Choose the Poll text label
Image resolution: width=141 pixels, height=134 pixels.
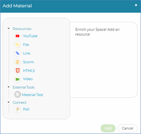(x=26, y=109)
